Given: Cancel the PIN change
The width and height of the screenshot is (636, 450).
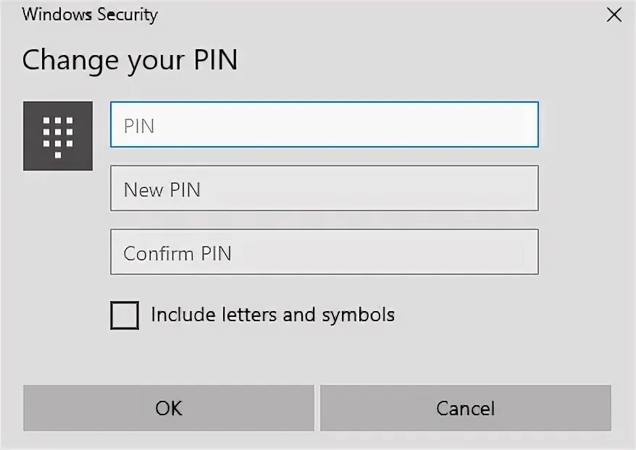Looking at the screenshot, I should 466,408.
